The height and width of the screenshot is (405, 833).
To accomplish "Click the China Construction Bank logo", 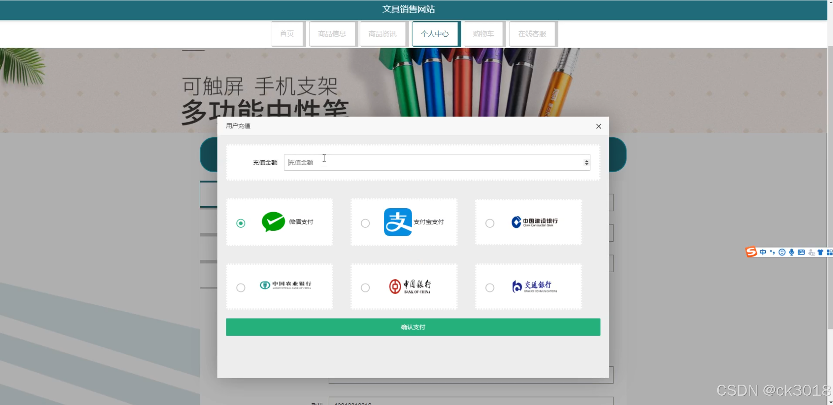I will point(534,221).
